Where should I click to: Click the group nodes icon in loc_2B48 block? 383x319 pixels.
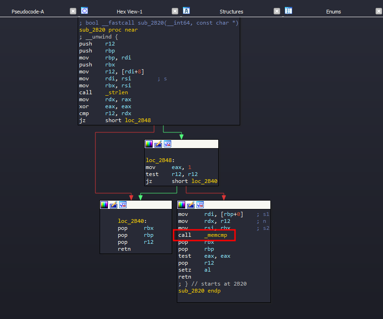[x=168, y=144]
